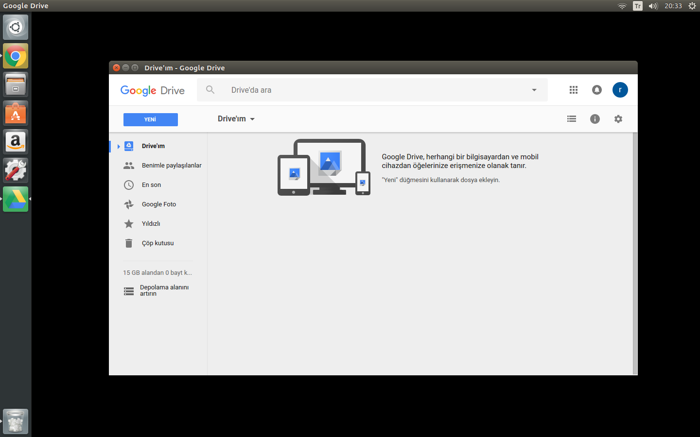Viewport: 700px width, 437px height.
Task: Open the Trash in the launcher
Action: [x=16, y=421]
